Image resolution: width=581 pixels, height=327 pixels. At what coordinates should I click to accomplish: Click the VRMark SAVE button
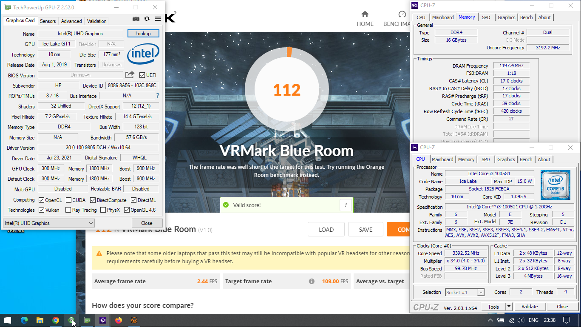coord(366,230)
